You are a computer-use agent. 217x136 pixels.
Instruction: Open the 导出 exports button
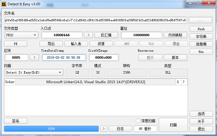[x=51, y=44]
